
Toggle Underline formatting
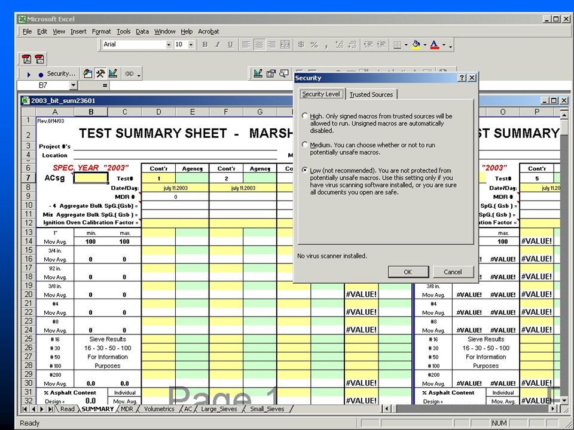click(x=230, y=45)
